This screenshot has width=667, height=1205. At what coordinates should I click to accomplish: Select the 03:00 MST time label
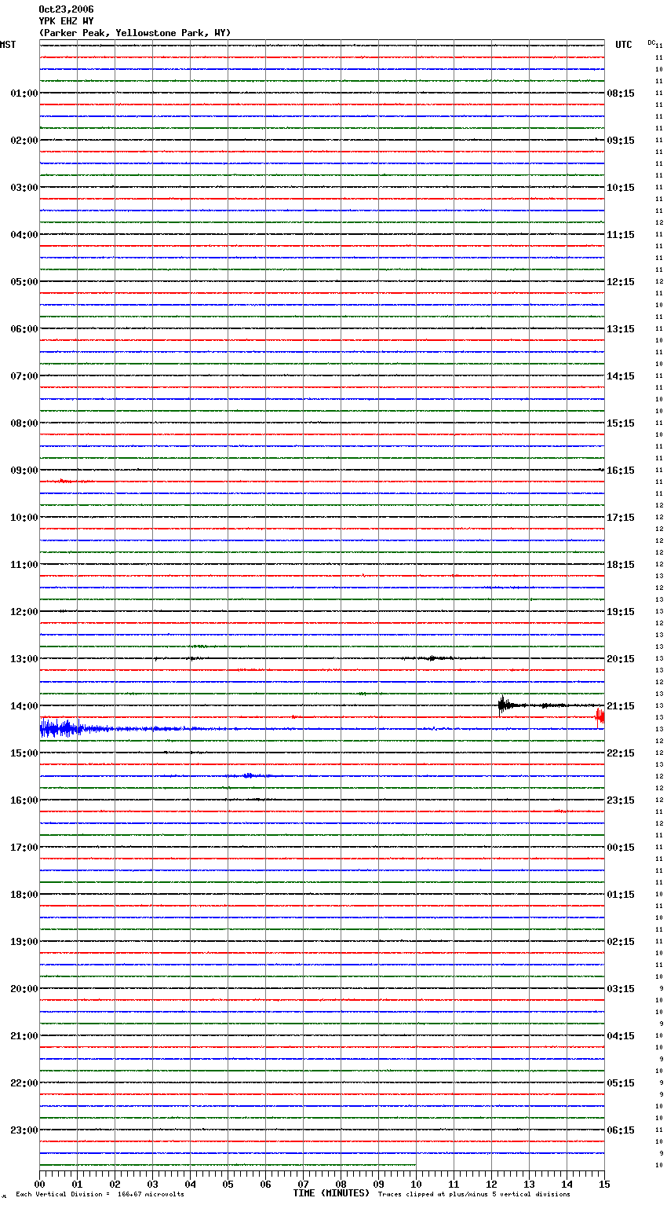coord(24,188)
